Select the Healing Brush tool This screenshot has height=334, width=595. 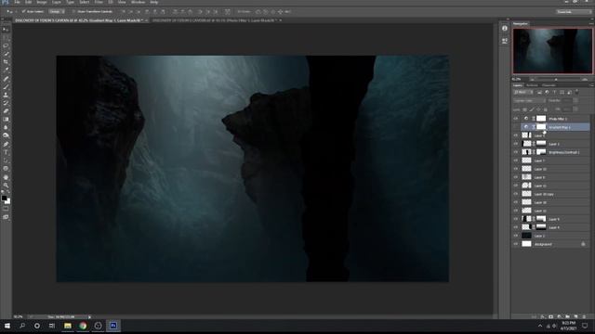[x=6, y=79]
